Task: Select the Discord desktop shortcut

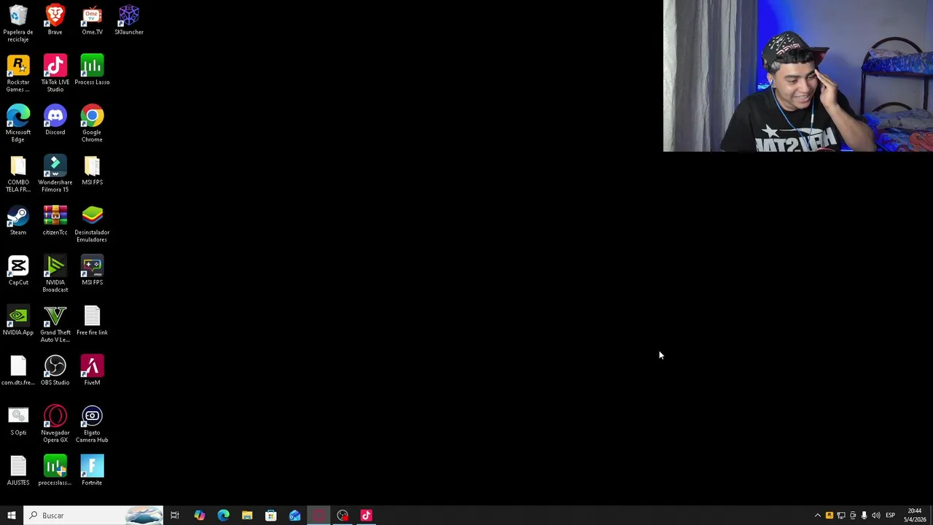Action: pyautogui.click(x=55, y=120)
